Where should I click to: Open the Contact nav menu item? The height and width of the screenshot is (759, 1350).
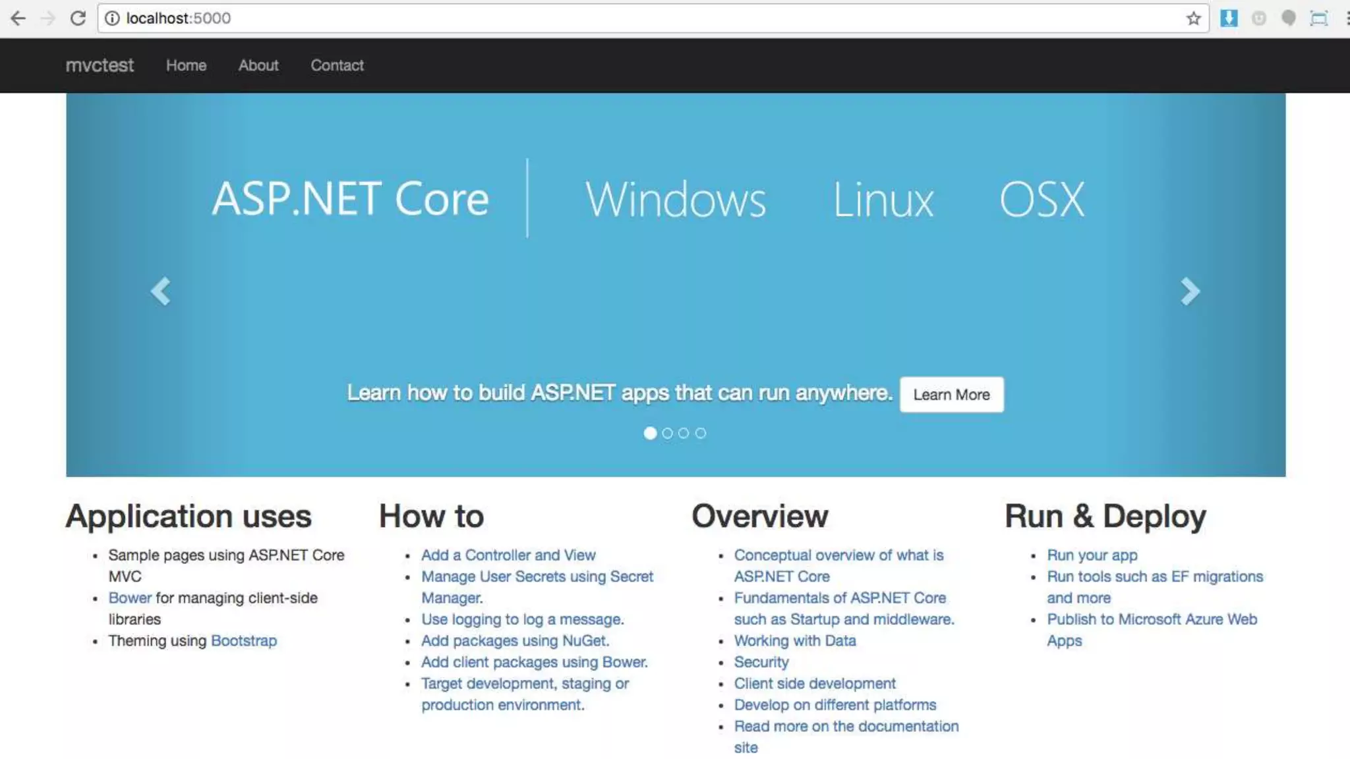point(337,65)
